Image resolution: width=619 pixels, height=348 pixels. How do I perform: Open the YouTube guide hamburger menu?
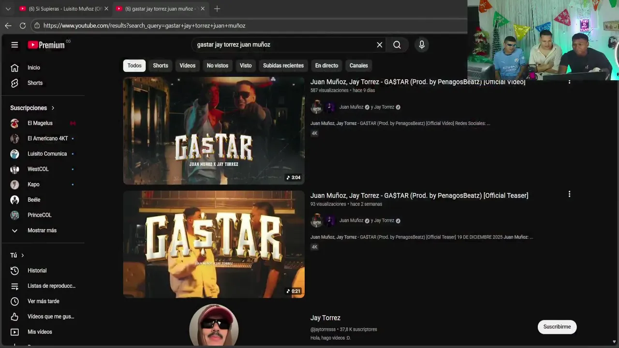pyautogui.click(x=15, y=45)
